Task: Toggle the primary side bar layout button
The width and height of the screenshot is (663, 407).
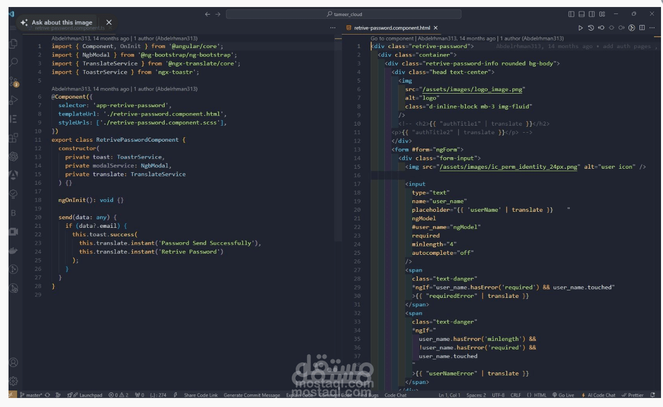Action: tap(571, 14)
